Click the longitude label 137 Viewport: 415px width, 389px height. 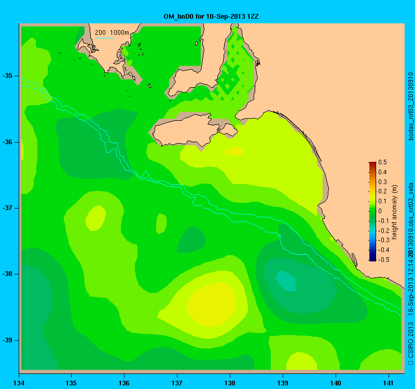[177, 383]
